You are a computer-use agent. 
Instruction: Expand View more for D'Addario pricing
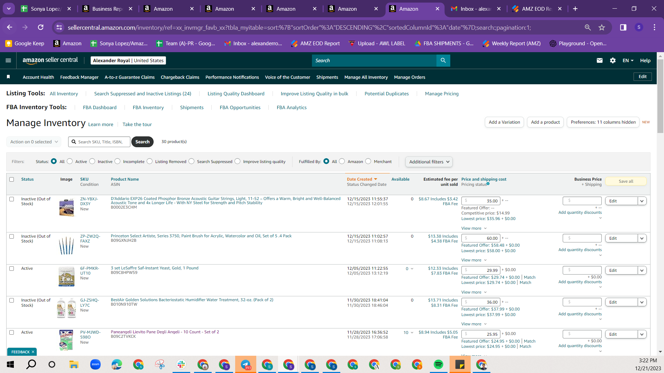(x=474, y=228)
